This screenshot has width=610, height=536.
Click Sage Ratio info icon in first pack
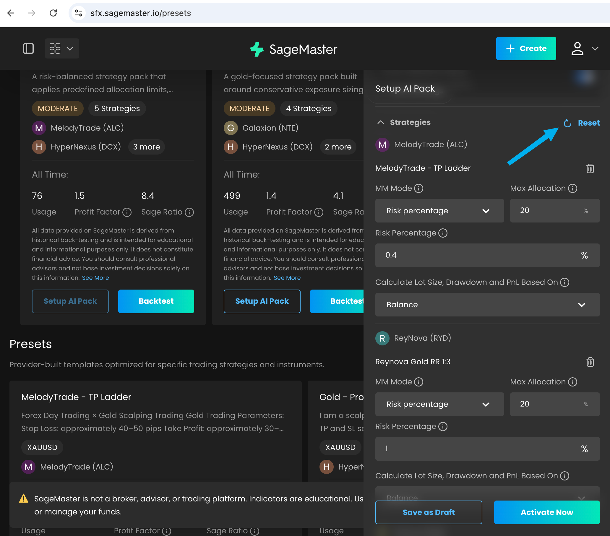pyautogui.click(x=189, y=212)
